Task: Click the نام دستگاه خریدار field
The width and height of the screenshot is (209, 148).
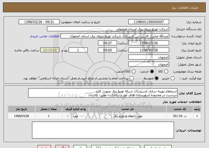Action: [x=108, y=29]
